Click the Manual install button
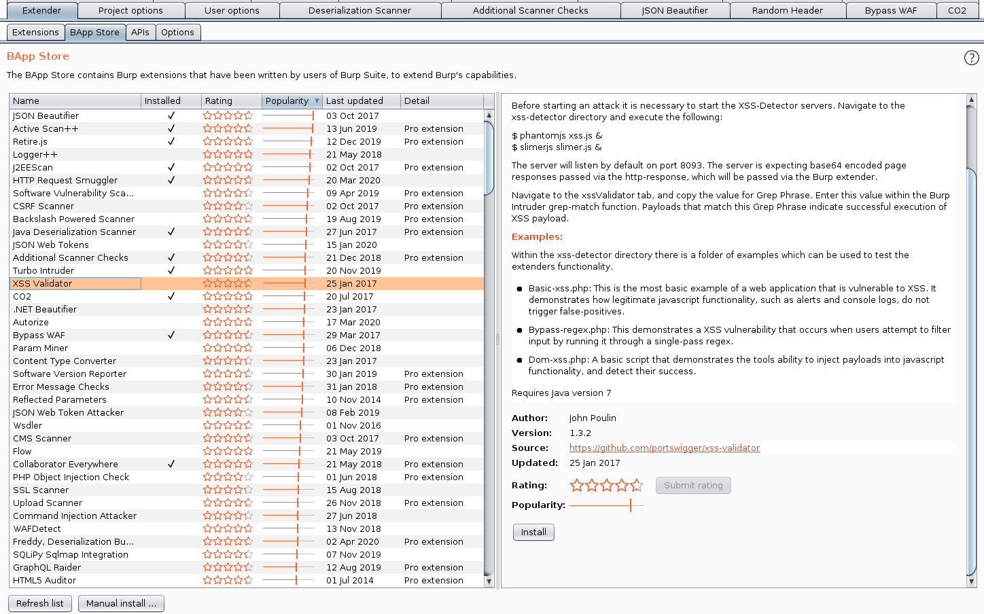 [x=121, y=603]
